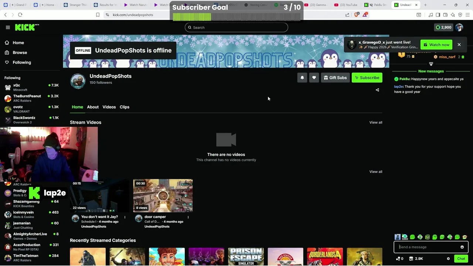Open ovotz channel in sidebar
The image size is (473, 266).
coord(31,109)
